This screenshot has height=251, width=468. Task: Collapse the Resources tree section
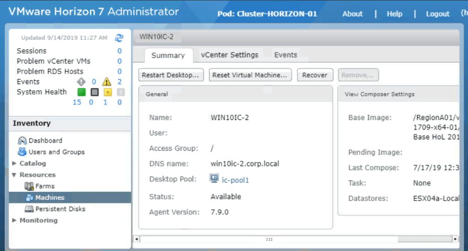tap(15, 175)
